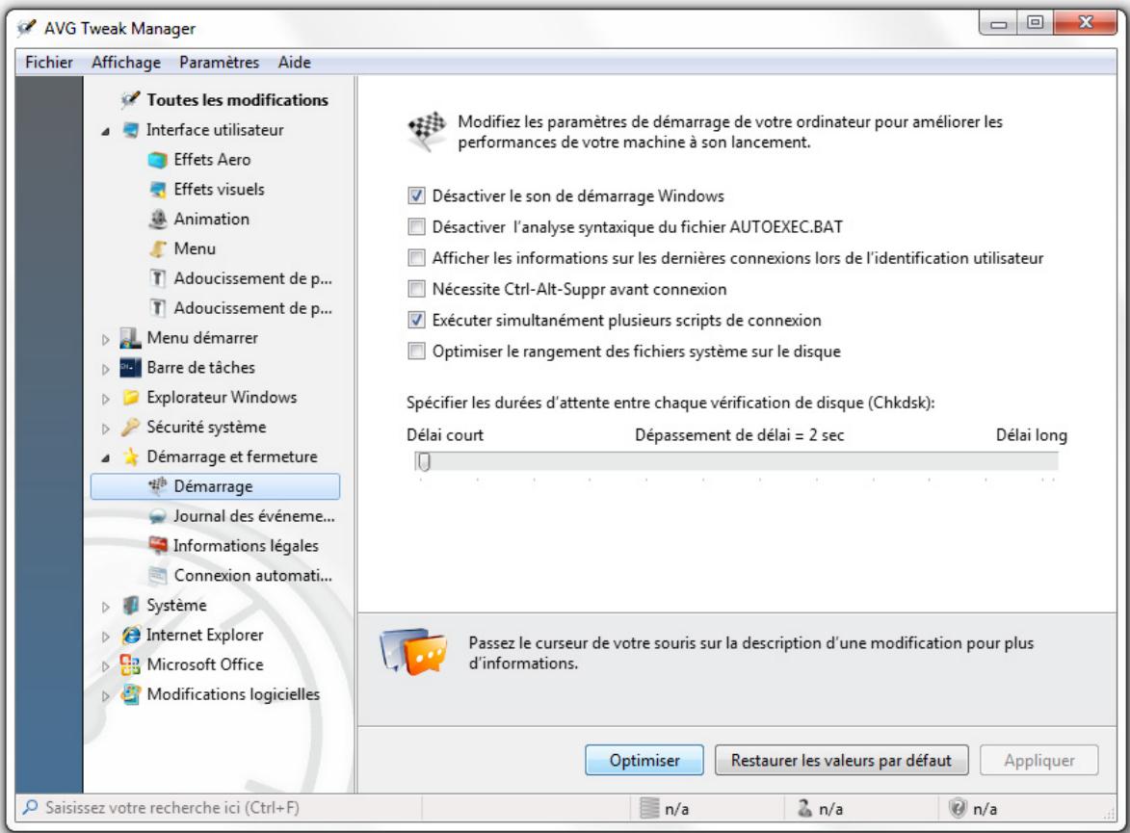The width and height of the screenshot is (1130, 833).
Task: Expand the Microsoft Office tree node
Action: 106,665
